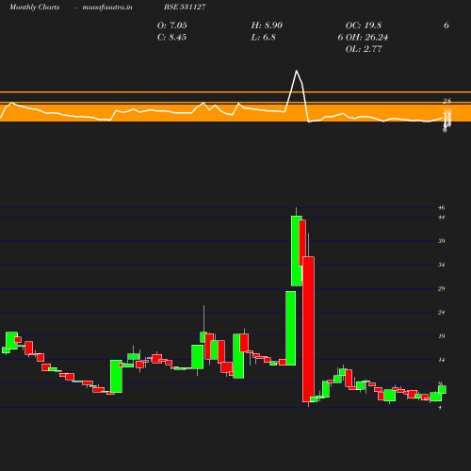
Task: Select the high value 'H: 8.90'
Action: [267, 25]
